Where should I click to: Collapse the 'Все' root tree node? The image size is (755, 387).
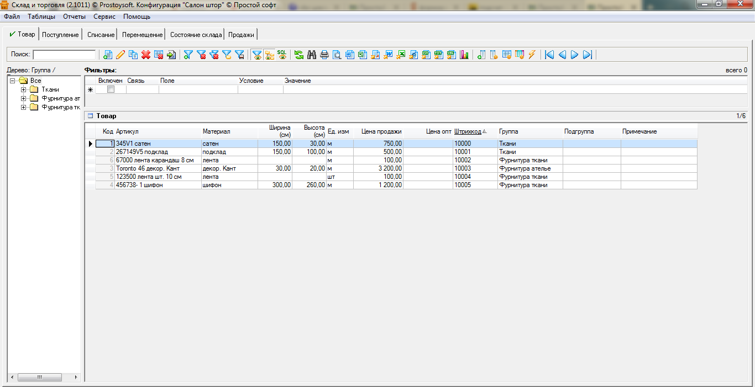(12, 81)
